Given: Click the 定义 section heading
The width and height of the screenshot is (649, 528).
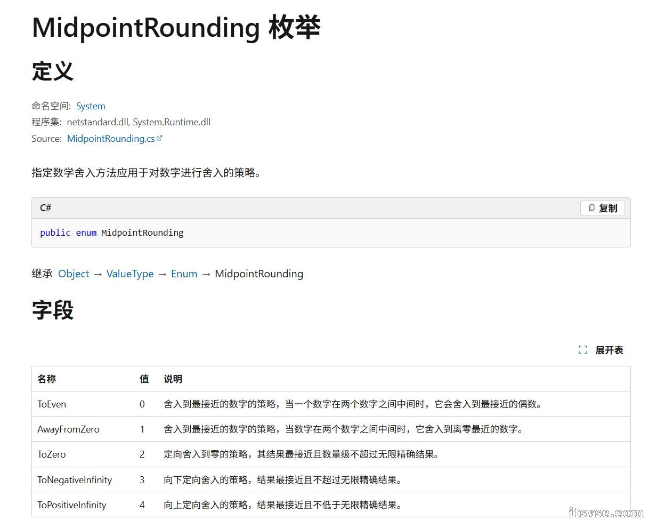Looking at the screenshot, I should pyautogui.click(x=53, y=71).
